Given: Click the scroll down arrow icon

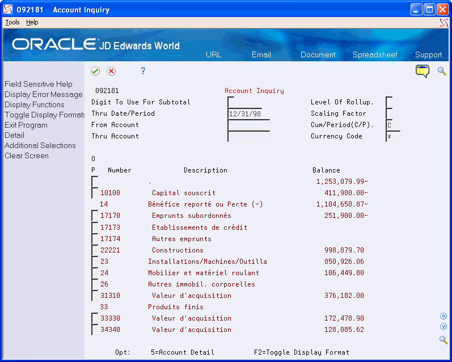Looking at the screenshot, I should 443,326.
